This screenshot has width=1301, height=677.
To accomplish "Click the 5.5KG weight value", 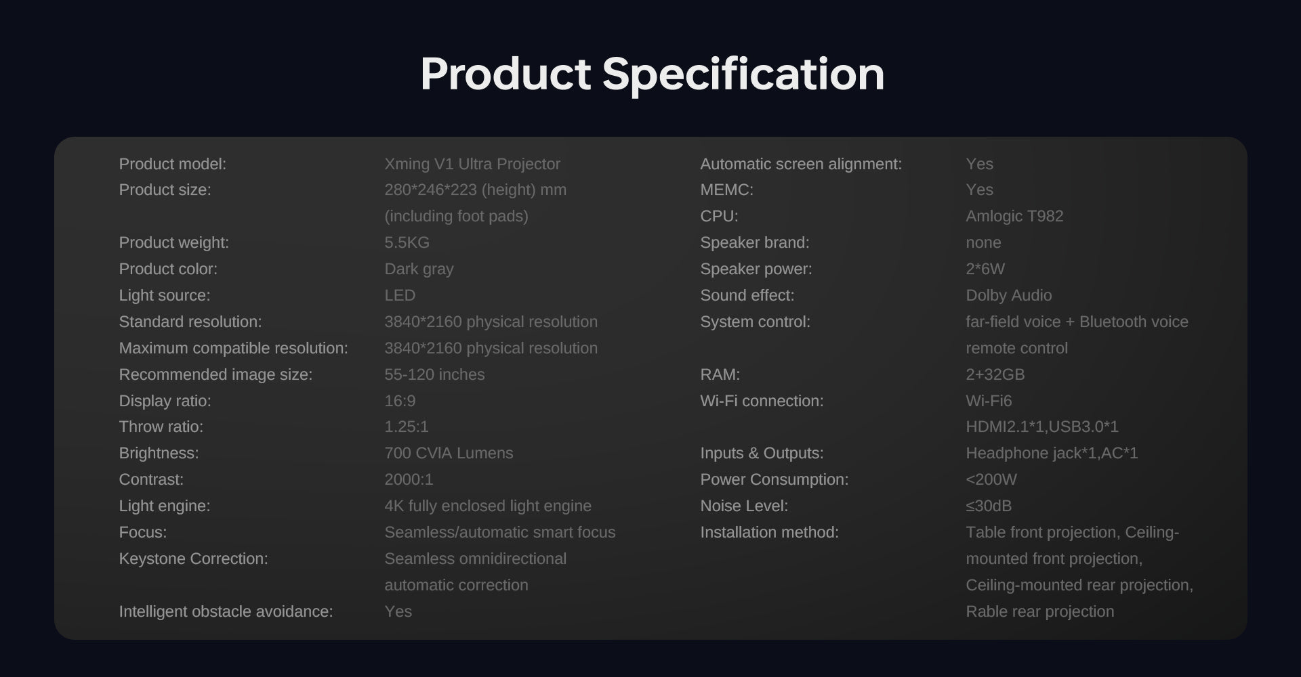I will (407, 242).
